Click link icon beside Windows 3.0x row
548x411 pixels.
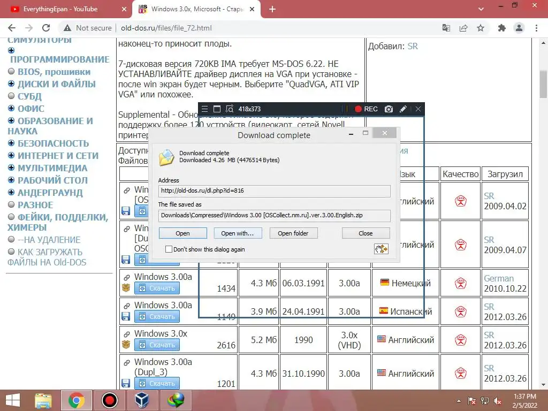pos(126,334)
